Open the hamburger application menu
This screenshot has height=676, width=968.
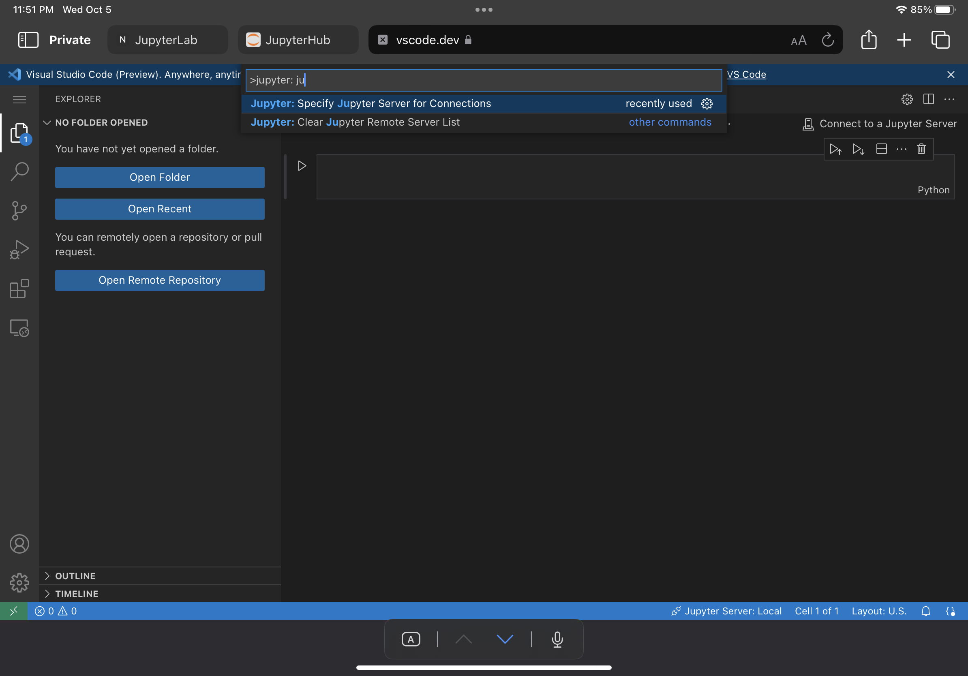click(x=19, y=99)
